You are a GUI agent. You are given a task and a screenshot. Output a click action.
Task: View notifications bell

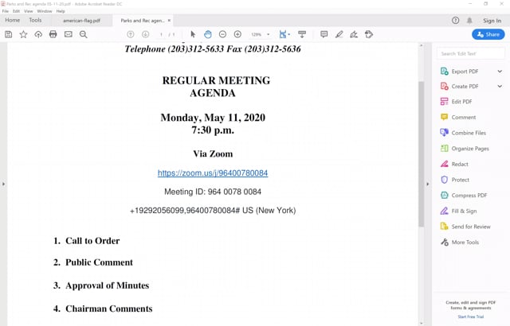(469, 21)
